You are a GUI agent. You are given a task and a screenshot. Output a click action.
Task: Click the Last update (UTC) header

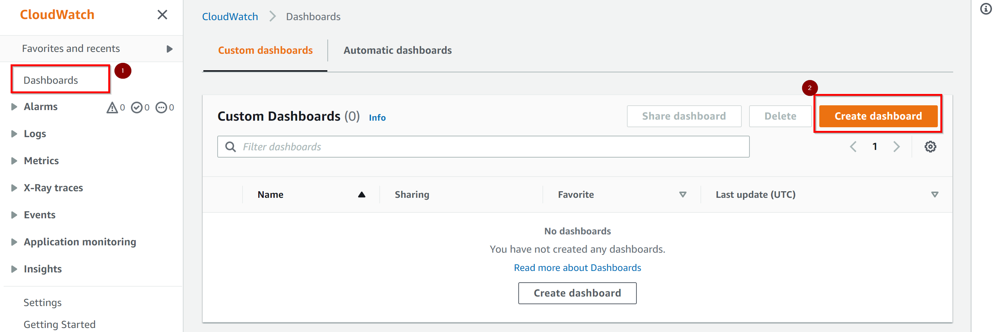point(755,195)
